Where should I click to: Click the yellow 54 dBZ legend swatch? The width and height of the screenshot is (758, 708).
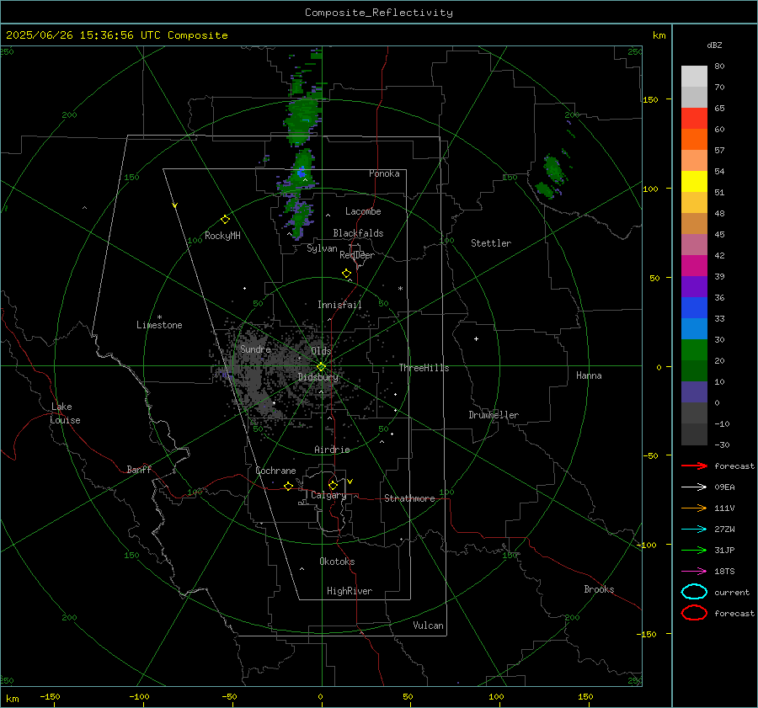694,181
